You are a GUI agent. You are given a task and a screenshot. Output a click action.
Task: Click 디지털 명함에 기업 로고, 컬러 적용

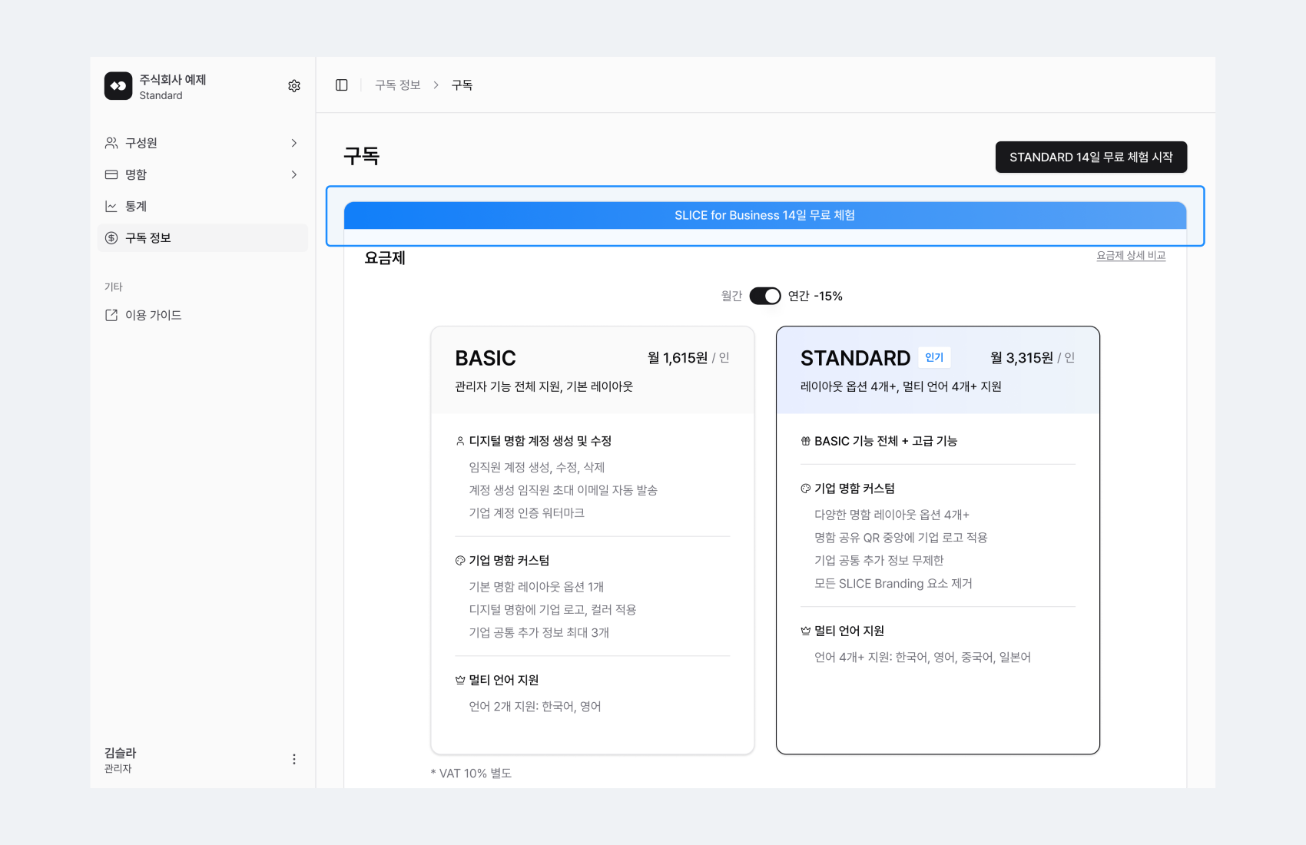[552, 610]
